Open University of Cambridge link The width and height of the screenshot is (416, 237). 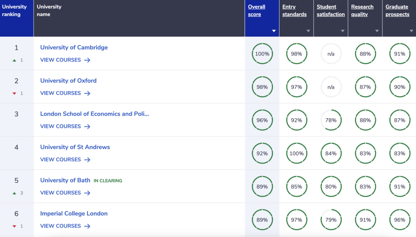74,47
